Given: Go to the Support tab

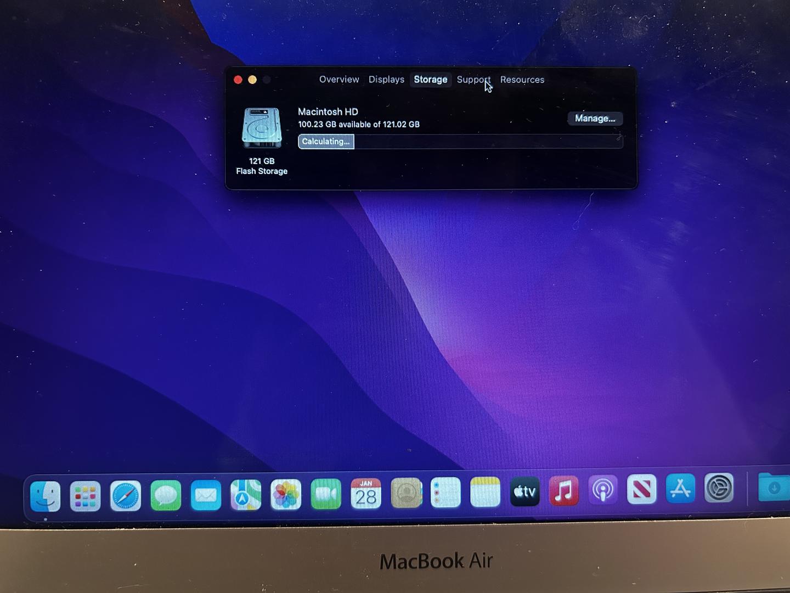Looking at the screenshot, I should click(473, 80).
